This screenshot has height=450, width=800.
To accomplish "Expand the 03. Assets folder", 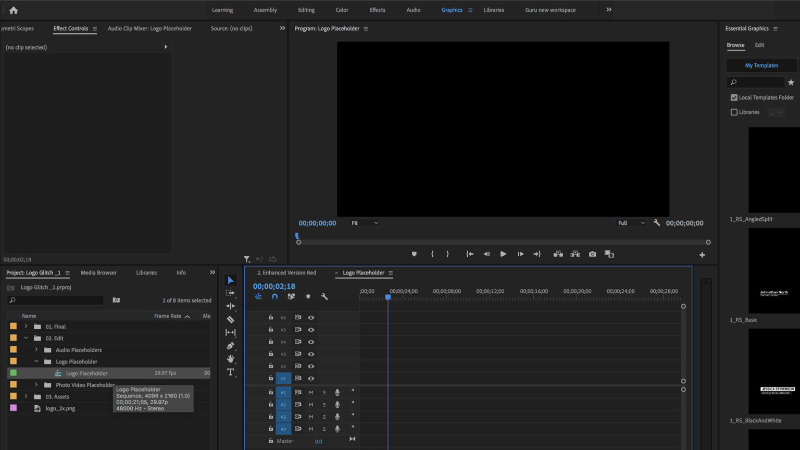I will click(x=26, y=396).
